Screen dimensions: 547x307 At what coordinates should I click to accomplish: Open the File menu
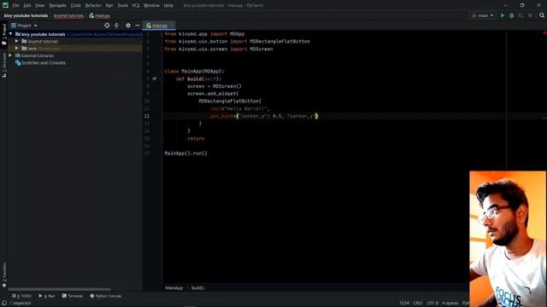tap(15, 5)
